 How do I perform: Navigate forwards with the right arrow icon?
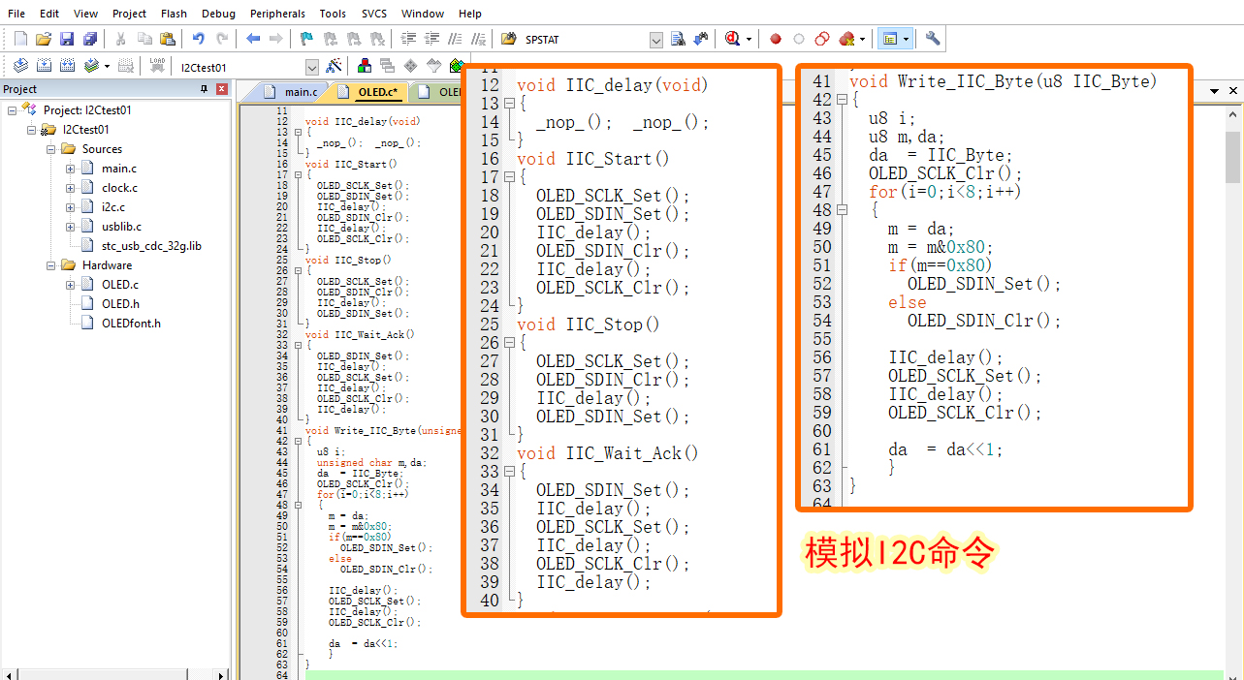[x=276, y=39]
